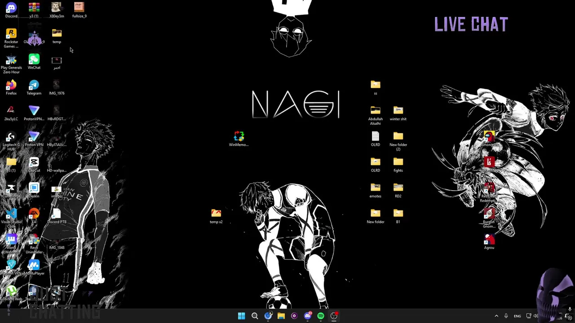The image size is (575, 323).
Task: Launch the Telegram shortcut
Action: pos(34,87)
